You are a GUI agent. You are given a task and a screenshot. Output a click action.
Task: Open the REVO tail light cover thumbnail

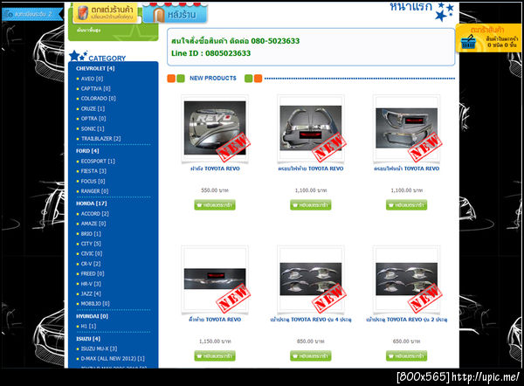[311, 128]
